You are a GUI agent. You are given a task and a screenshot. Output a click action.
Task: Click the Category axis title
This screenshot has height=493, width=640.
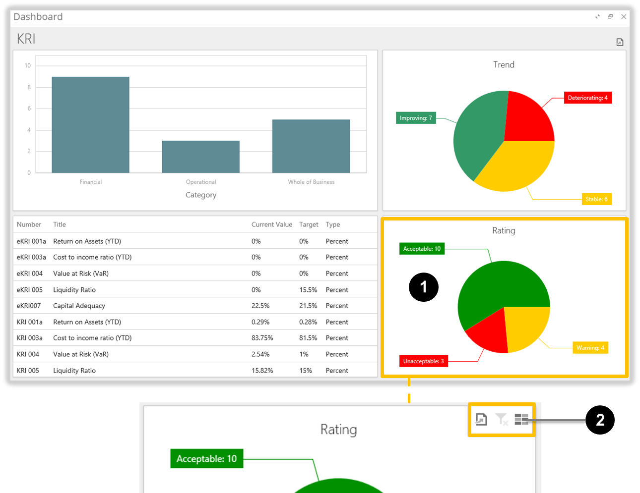[x=201, y=195]
